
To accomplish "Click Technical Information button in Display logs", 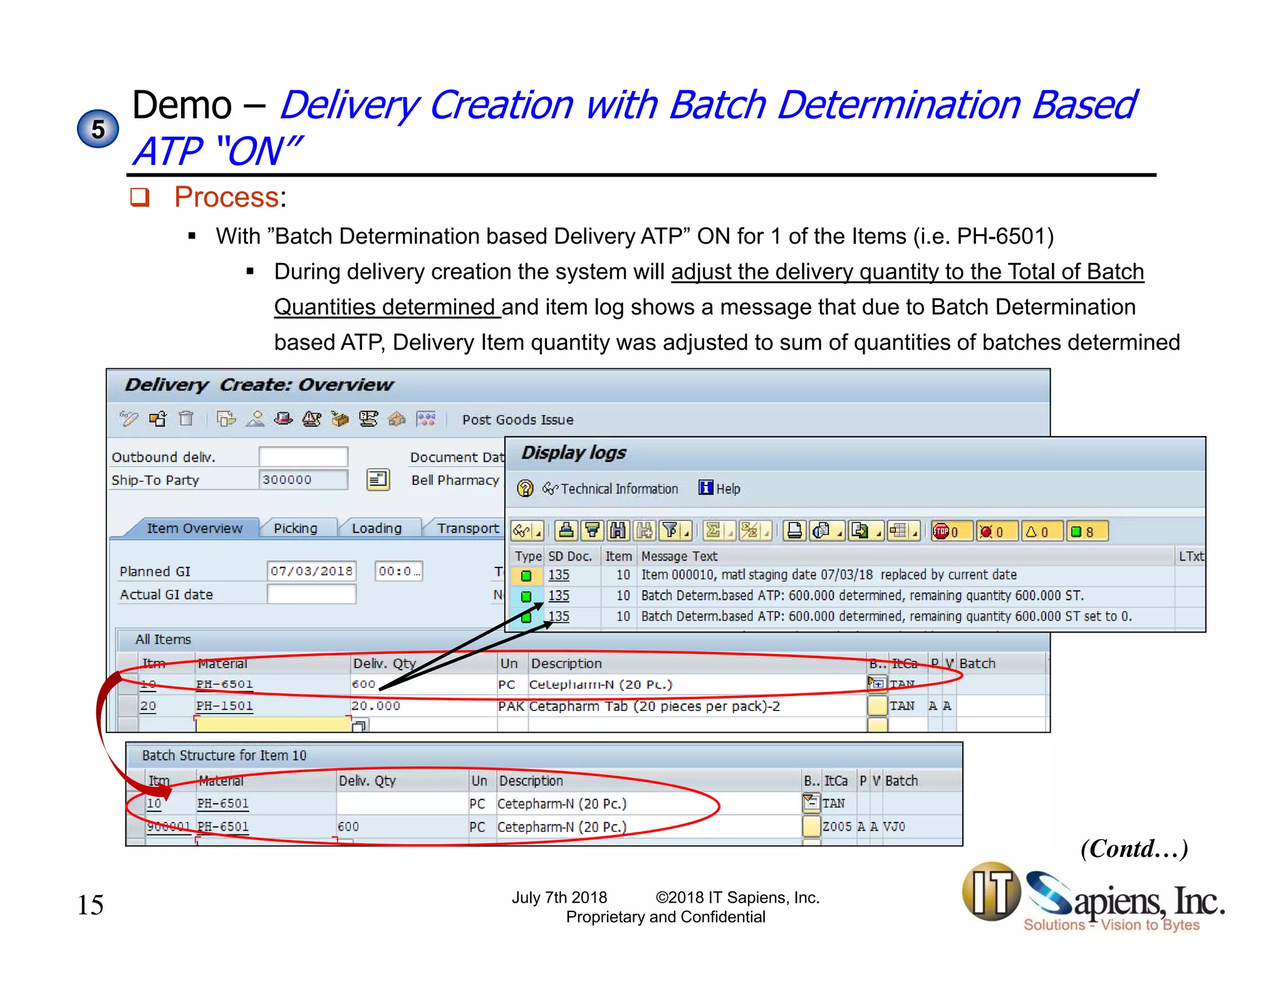I will point(611,489).
